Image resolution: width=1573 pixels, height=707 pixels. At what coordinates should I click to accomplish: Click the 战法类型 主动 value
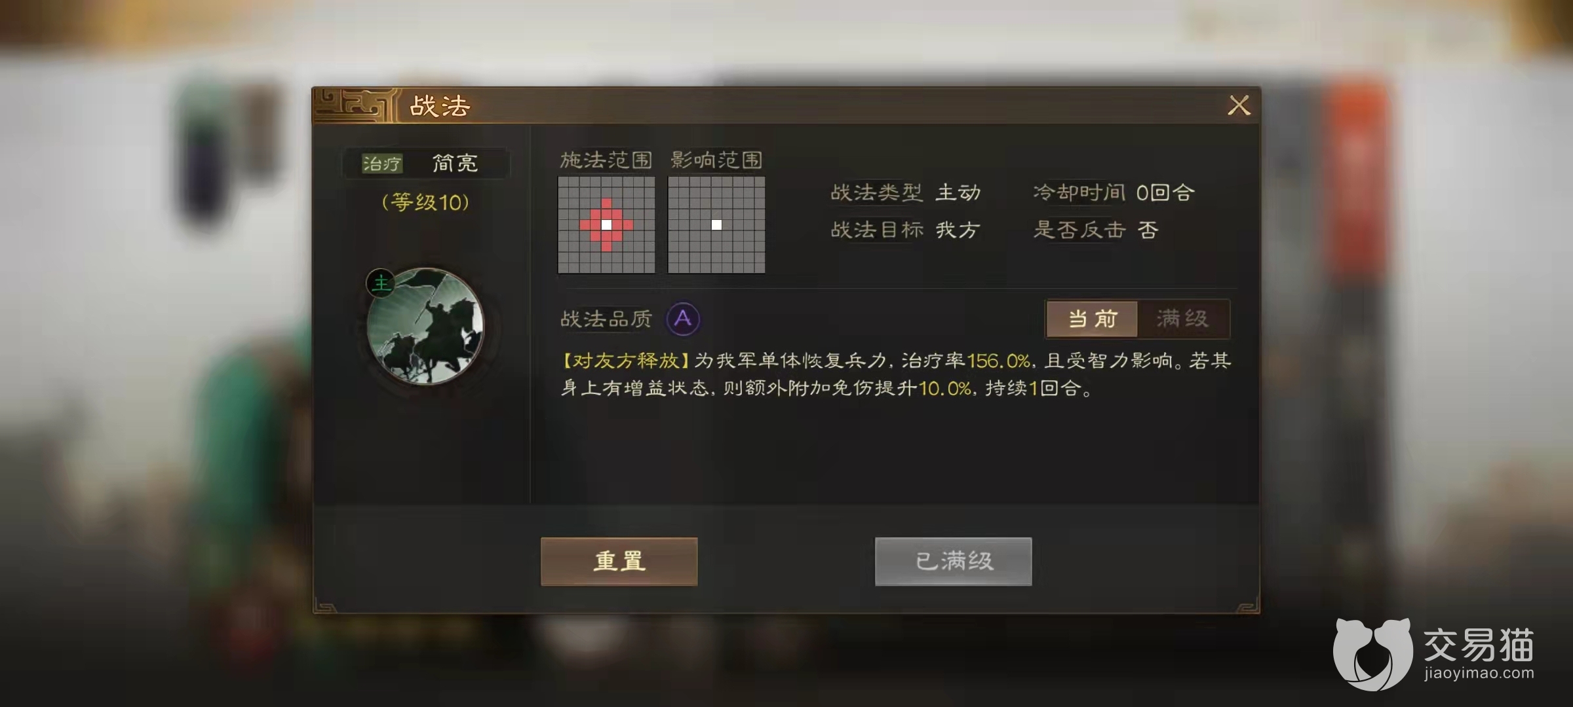click(x=958, y=192)
